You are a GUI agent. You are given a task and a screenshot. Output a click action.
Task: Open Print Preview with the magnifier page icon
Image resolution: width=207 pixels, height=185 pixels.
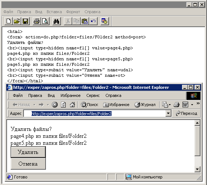(45, 21)
